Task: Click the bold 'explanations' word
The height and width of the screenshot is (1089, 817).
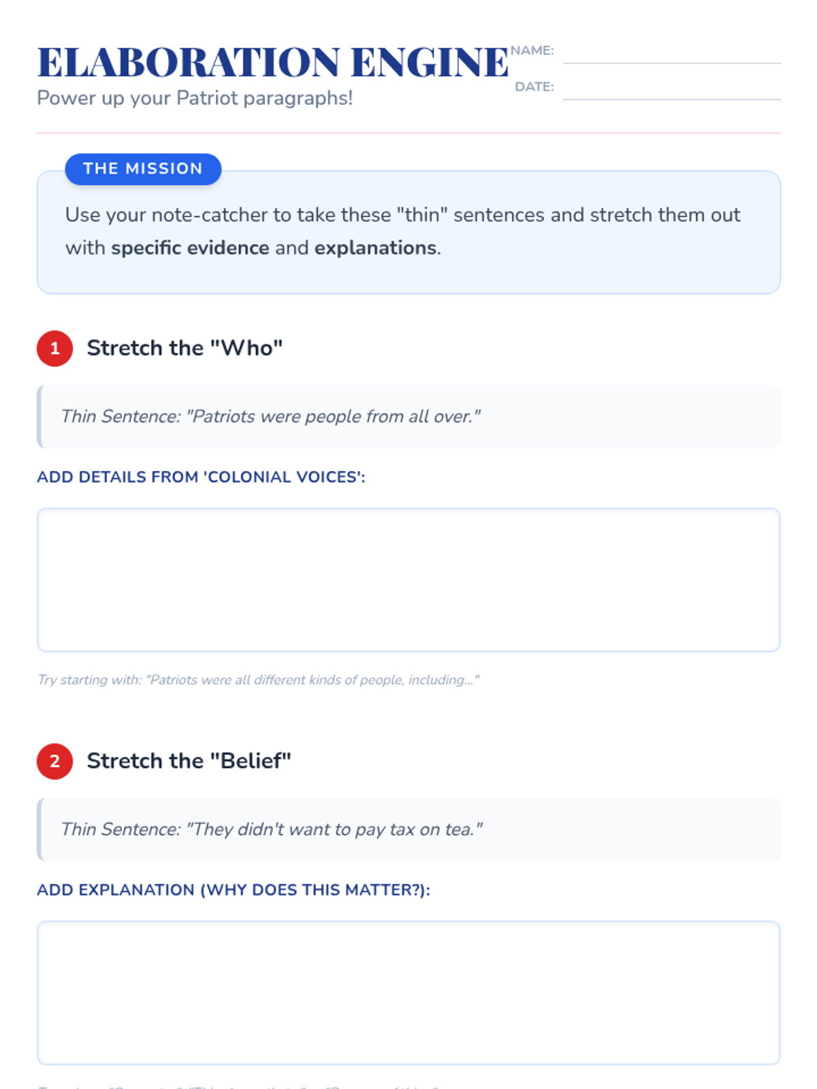Action: pyautogui.click(x=375, y=248)
